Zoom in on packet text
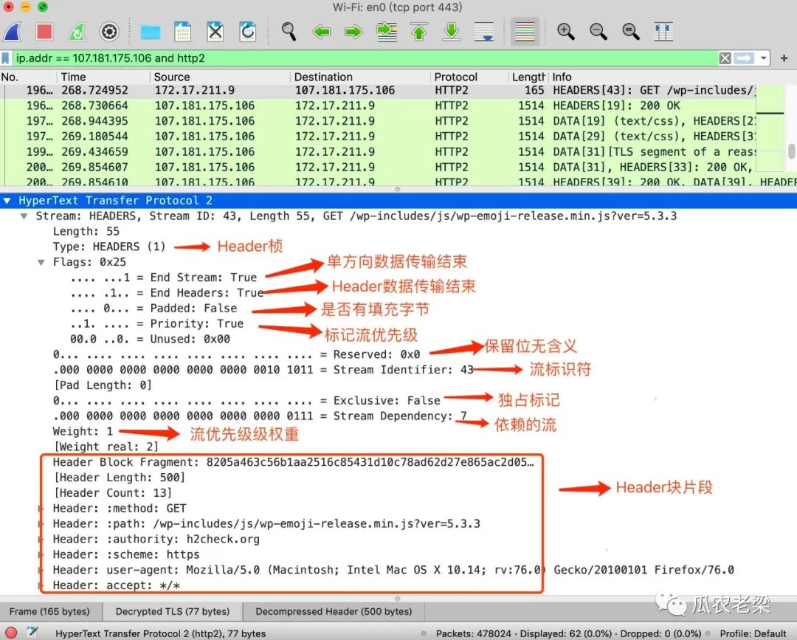The width and height of the screenshot is (797, 640). pos(566,32)
